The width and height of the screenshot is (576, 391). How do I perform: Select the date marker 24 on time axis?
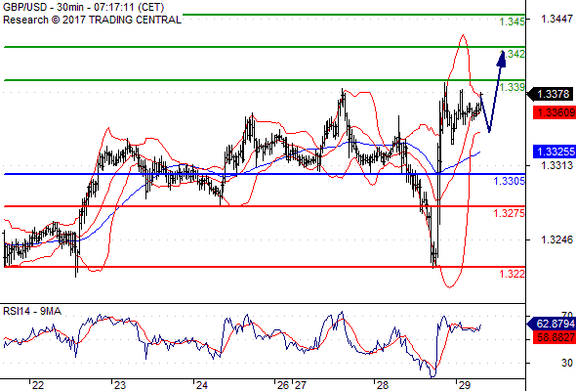201,385
